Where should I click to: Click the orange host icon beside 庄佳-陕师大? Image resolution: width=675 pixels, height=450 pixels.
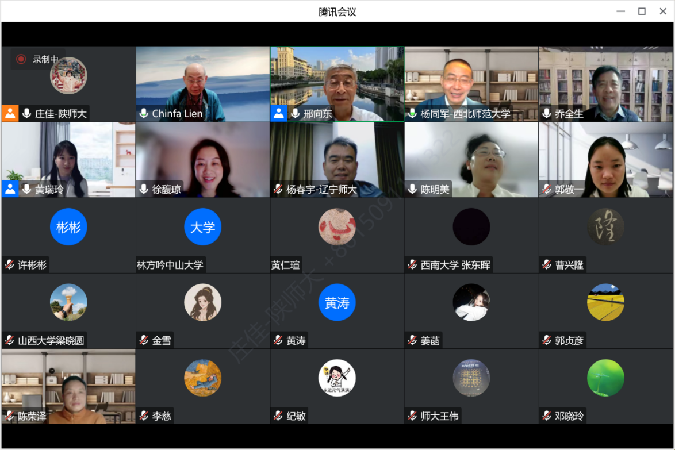click(10, 113)
